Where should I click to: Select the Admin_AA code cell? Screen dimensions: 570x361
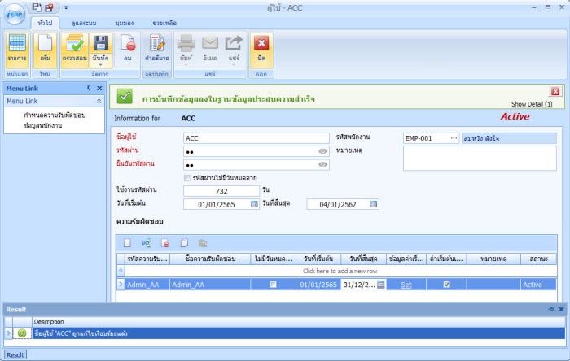pos(147,285)
